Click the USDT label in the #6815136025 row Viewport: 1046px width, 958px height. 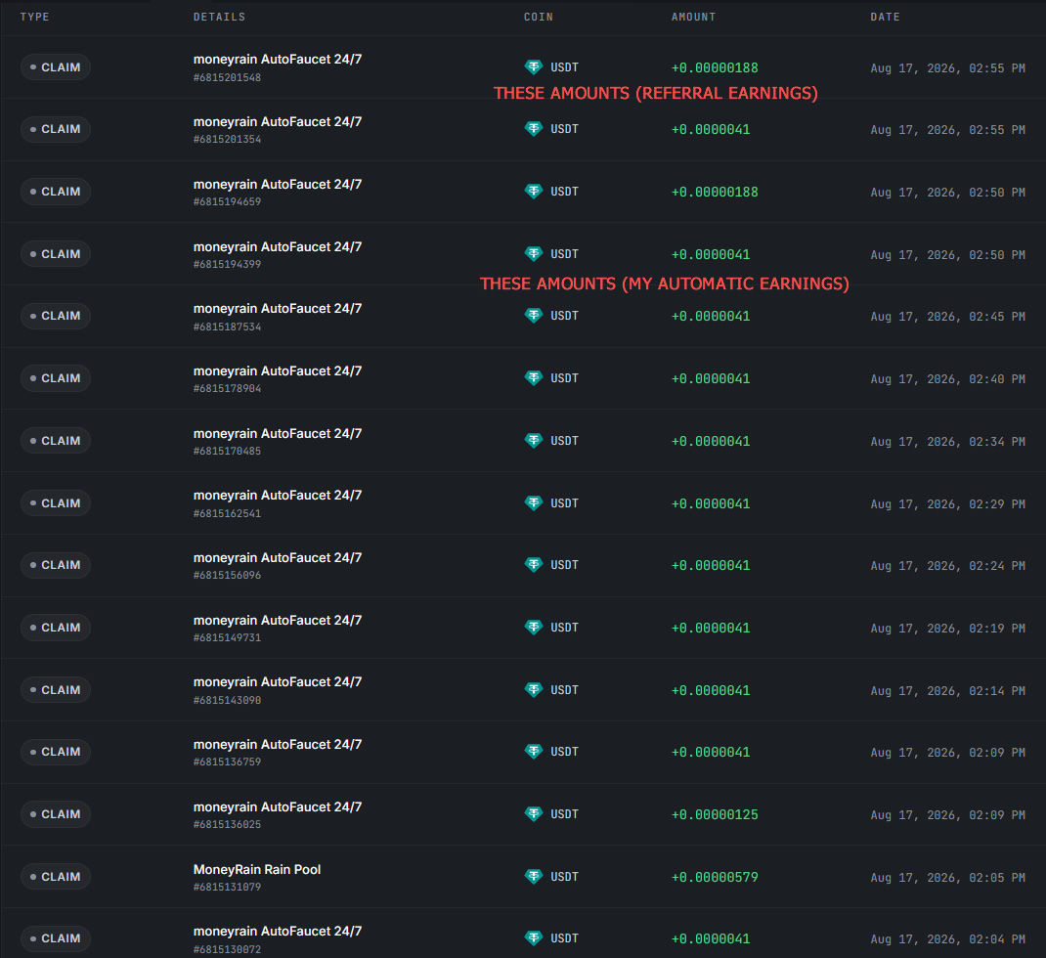pyautogui.click(x=564, y=814)
